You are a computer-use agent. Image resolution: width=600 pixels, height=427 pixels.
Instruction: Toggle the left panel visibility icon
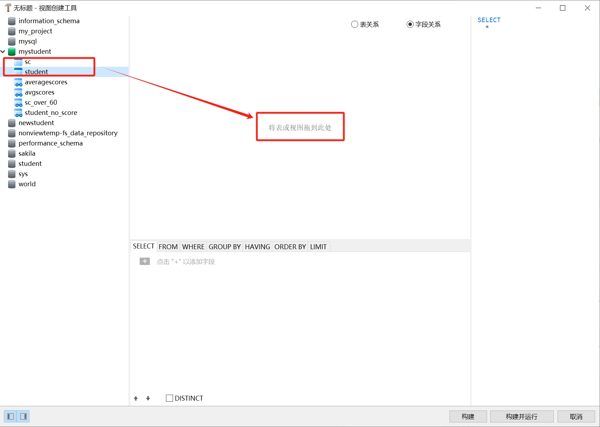(11, 416)
